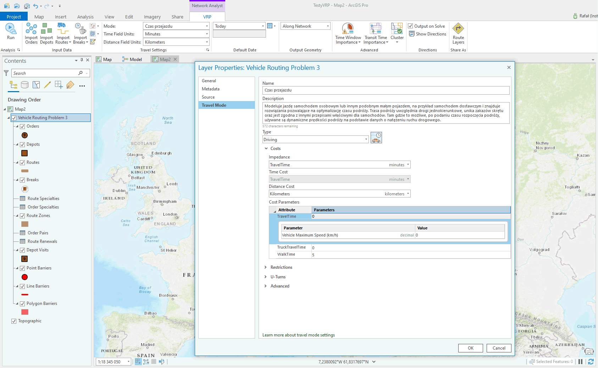Cancel the Layer Properties dialog
Screen dimensions: 598x368
click(499, 348)
